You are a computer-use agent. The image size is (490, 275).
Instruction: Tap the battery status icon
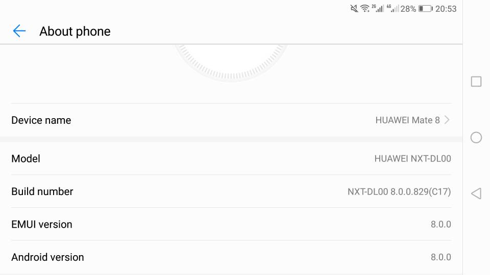pos(425,9)
